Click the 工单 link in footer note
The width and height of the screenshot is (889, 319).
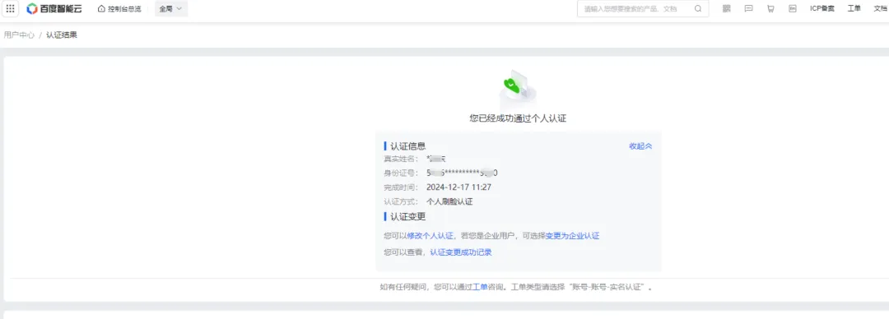tap(480, 287)
